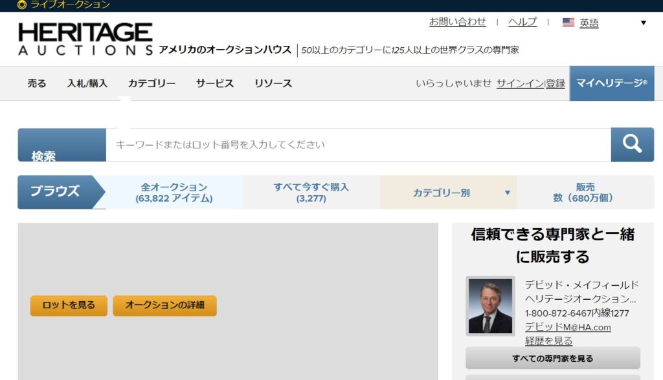Click the 登録 link
This screenshot has height=380, width=663.
(555, 83)
